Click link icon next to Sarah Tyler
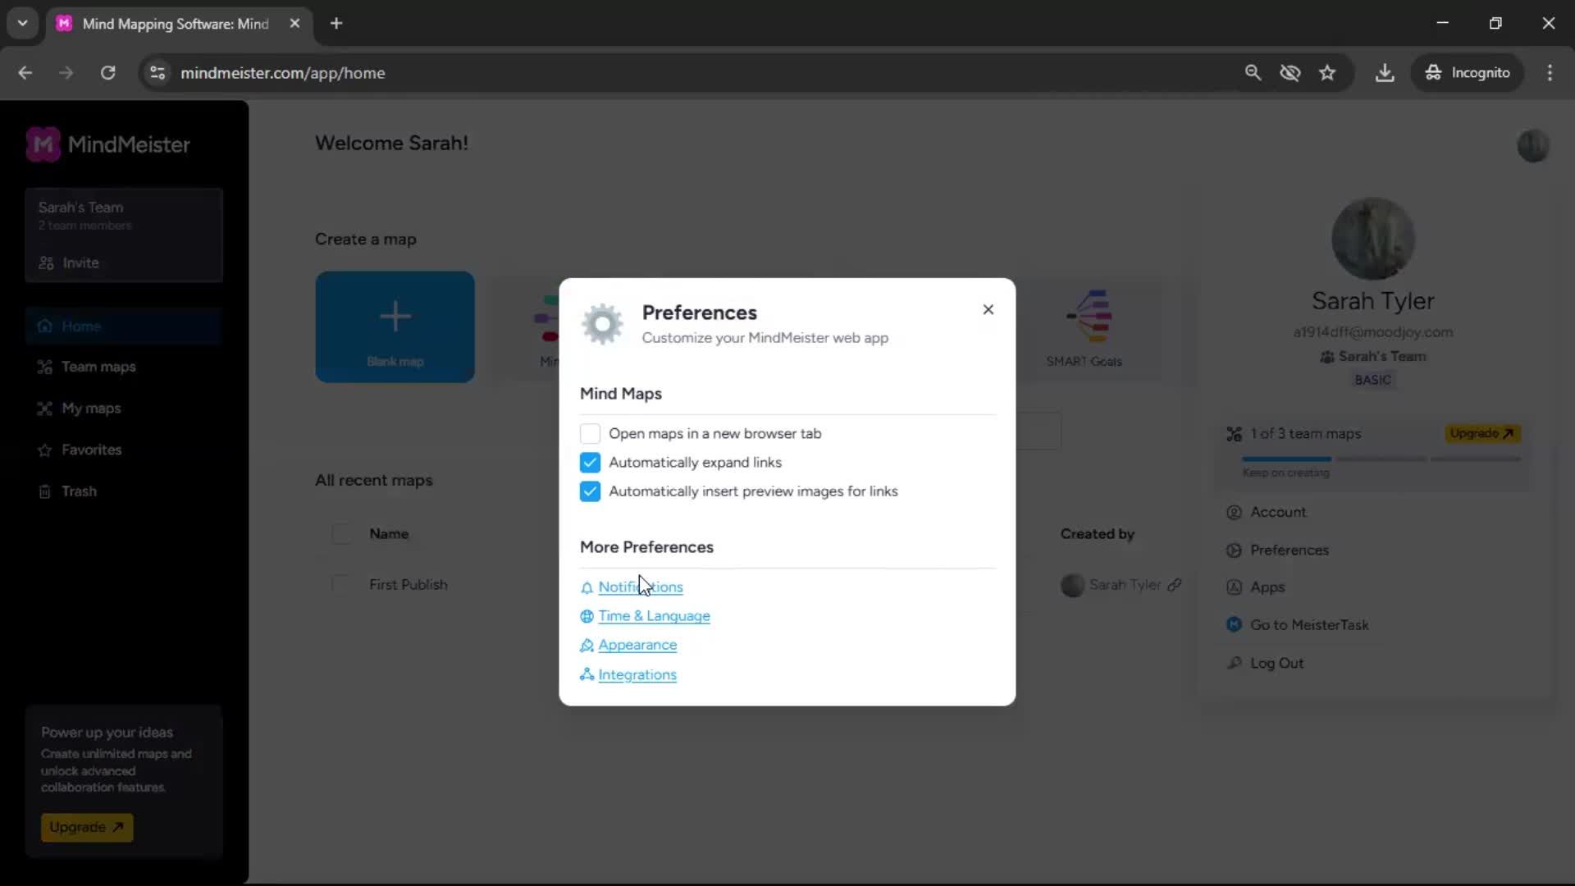1575x886 pixels. pos(1175,585)
